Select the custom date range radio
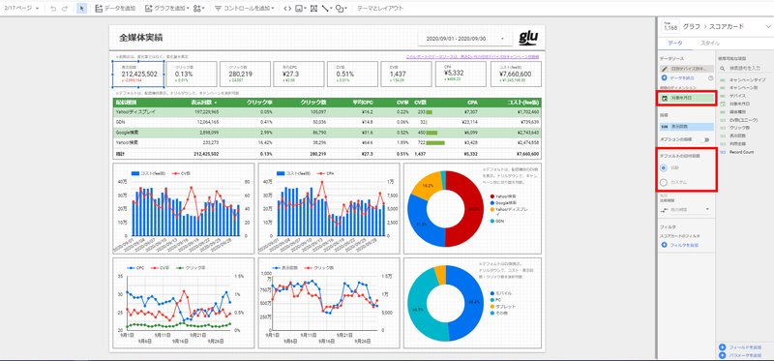This screenshot has width=774, height=361. coord(664,182)
